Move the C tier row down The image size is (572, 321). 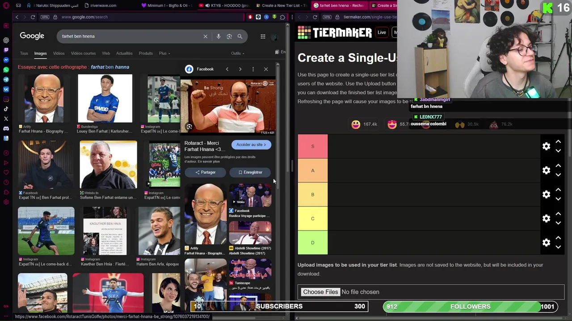pos(558,223)
